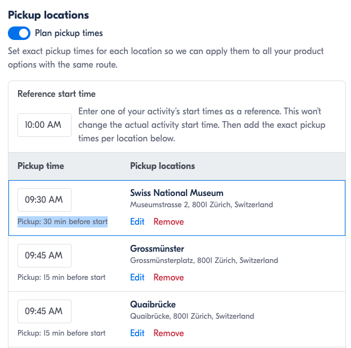Viewport: 351px width, 348px height.
Task: Remove the Grossmünster pickup location
Action: pos(168,277)
